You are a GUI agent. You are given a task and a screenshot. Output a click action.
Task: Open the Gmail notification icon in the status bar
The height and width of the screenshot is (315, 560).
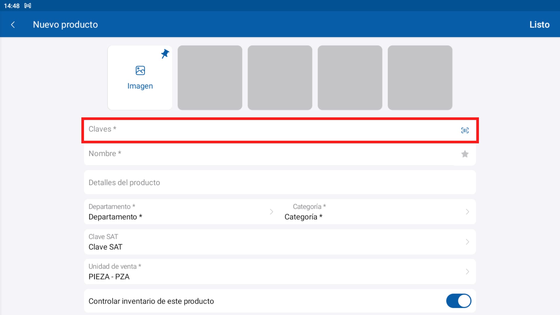(28, 6)
